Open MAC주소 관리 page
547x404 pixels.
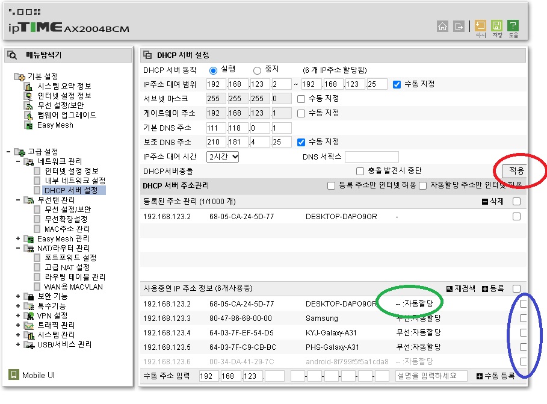click(67, 229)
